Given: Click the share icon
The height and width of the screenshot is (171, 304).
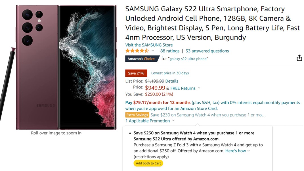Looking at the screenshot, I should [299, 58].
